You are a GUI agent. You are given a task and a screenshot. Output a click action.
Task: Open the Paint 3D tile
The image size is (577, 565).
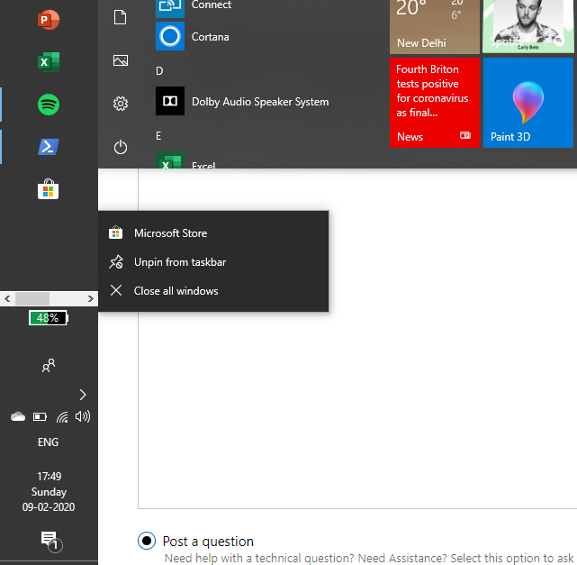point(528,103)
